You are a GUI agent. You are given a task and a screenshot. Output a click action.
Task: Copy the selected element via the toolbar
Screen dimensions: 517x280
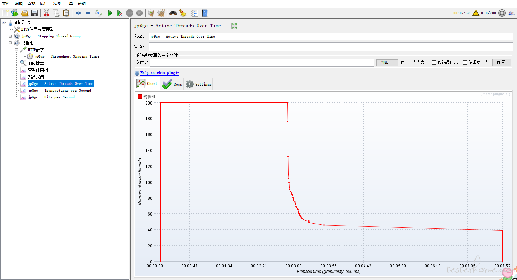point(56,13)
